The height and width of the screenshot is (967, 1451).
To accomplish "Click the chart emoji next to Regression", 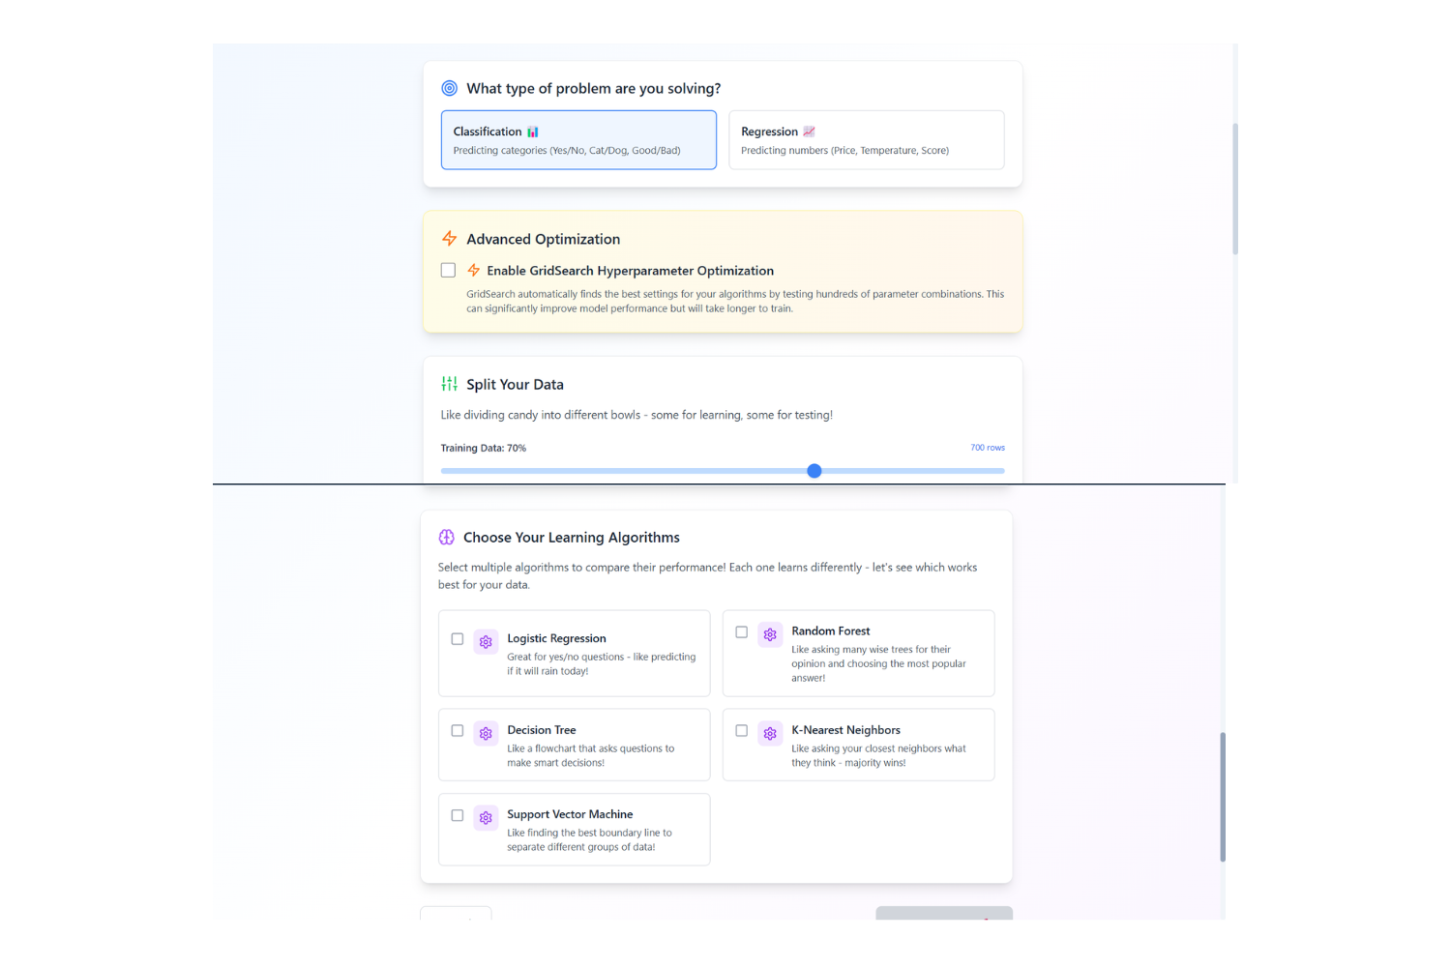I will pyautogui.click(x=810, y=132).
